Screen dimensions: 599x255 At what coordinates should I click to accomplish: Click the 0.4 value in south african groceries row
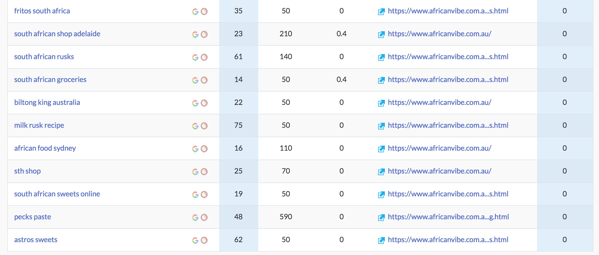tap(342, 80)
